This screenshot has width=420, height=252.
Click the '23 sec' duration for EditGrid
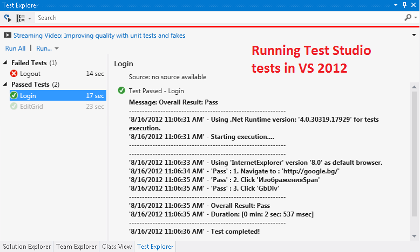coord(95,107)
